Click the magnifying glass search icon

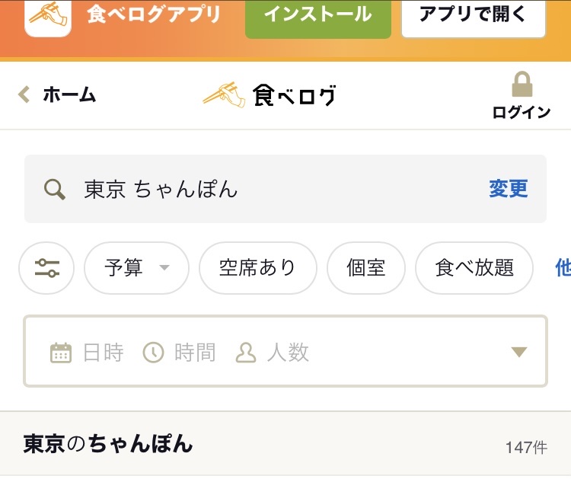coord(55,190)
